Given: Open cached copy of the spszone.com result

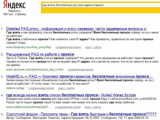Looking at the screenshot, I should pyautogui.click(x=81, y=70).
